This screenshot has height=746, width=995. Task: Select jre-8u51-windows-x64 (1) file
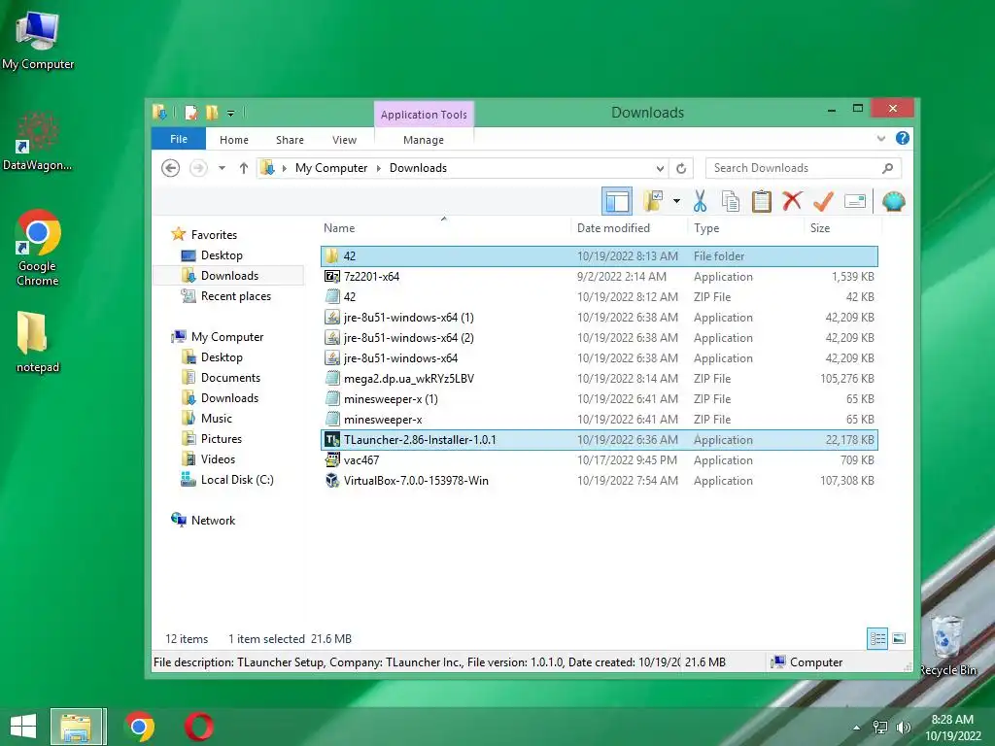599,318
